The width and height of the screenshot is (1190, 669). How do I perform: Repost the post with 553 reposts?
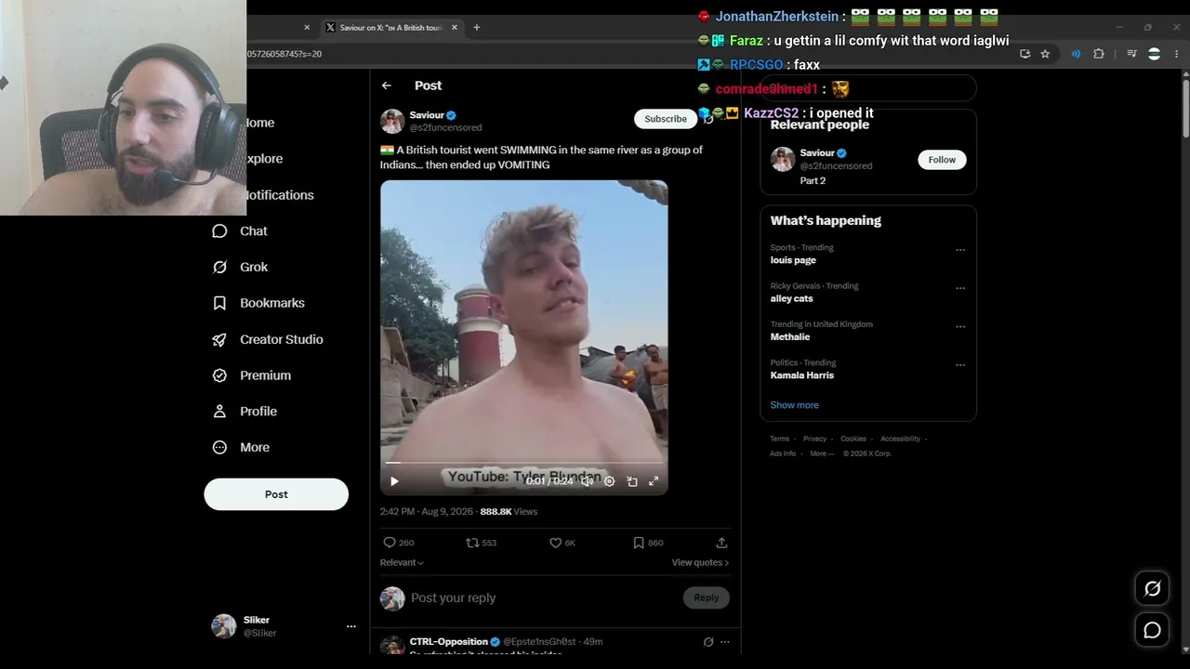coord(472,543)
